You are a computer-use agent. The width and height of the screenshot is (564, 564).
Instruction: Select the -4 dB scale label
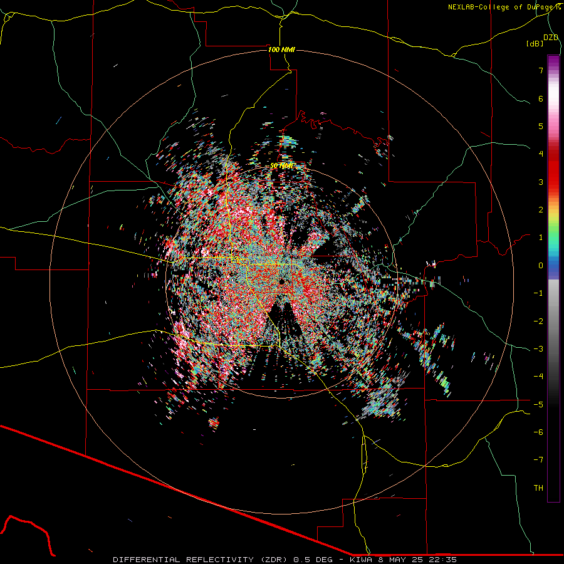(x=538, y=376)
